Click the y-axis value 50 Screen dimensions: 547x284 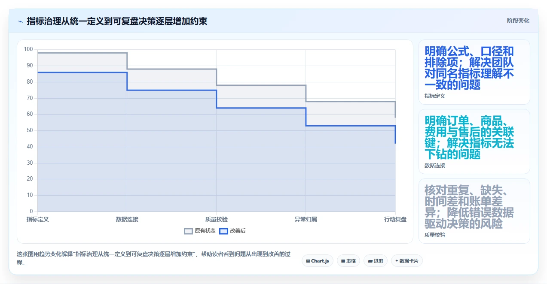[x=30, y=130]
